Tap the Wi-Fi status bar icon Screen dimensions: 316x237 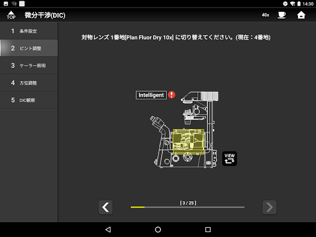click(293, 4)
